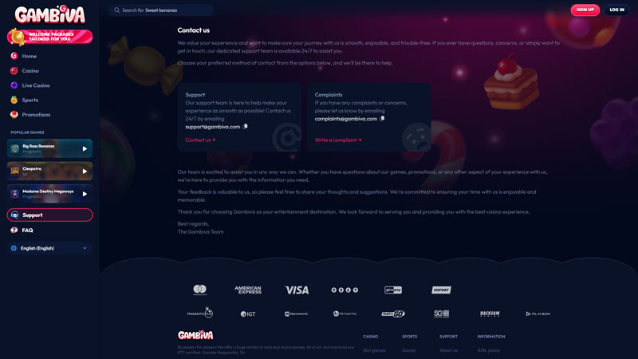Copy the complaints@gambiva.com email address
Viewport: 638px width, 359px height.
click(383, 118)
